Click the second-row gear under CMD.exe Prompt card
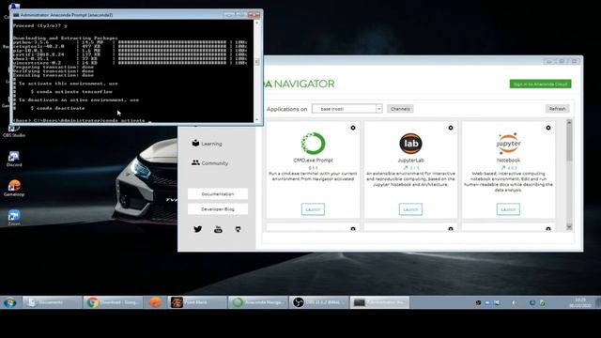 [353, 229]
